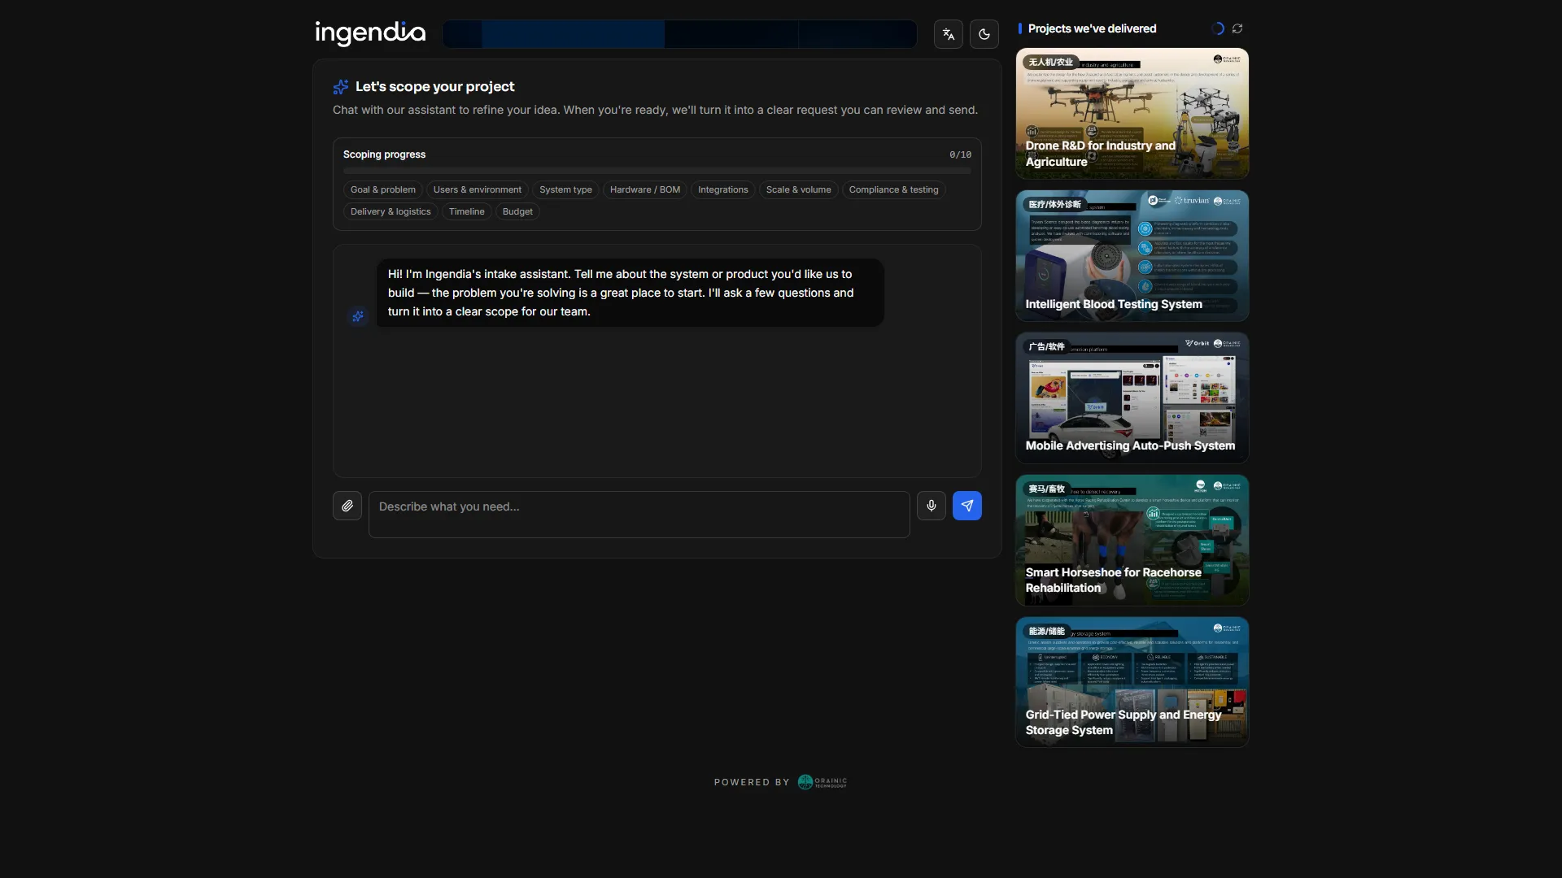Click the assistant avatar beside the greeting

pyautogui.click(x=358, y=316)
